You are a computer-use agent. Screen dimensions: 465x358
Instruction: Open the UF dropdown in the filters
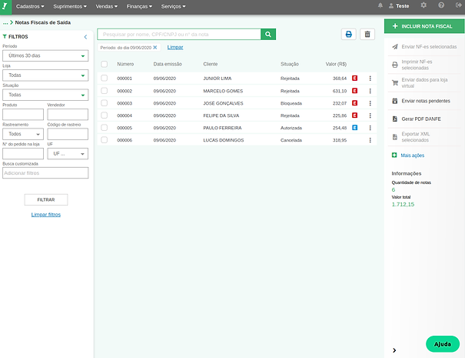(x=68, y=153)
